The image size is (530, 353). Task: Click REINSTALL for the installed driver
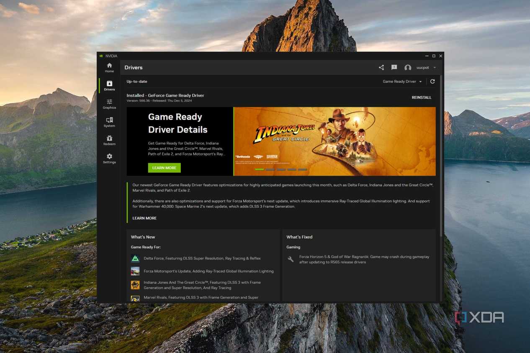[x=421, y=97]
